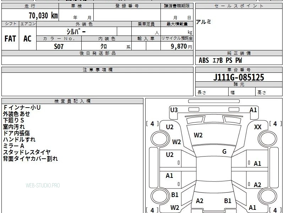The image size is (284, 213).
Task: Select the シルバー exterior color value
Action: [76, 32]
